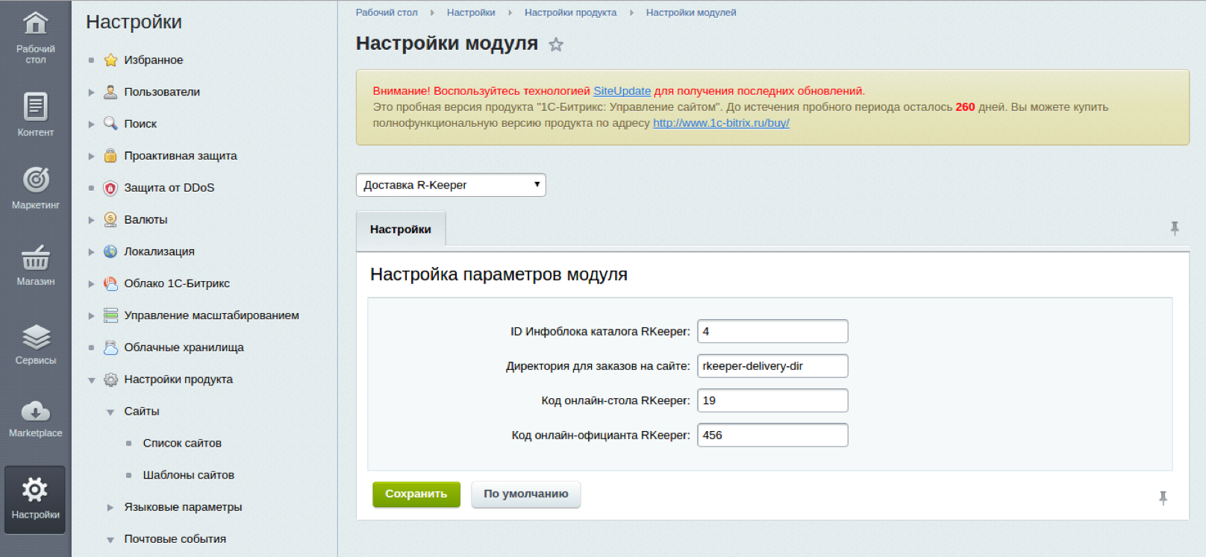Expand the Облако 1С-Битрикс node
Image resolution: width=1206 pixels, height=557 pixels.
click(x=91, y=284)
